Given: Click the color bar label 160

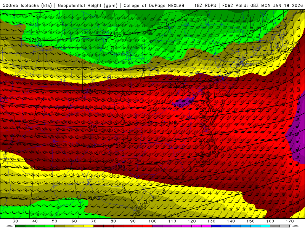Looking at the screenshot, I should coord(270,221).
